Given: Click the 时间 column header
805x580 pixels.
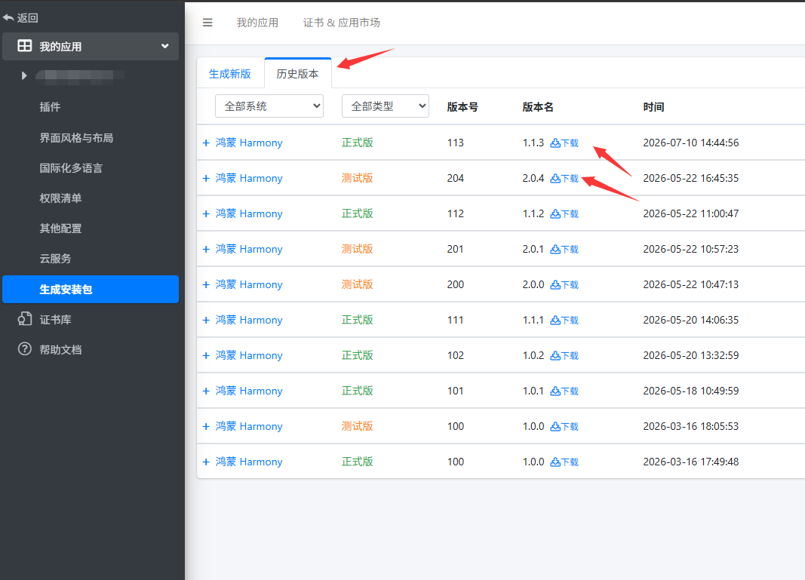Looking at the screenshot, I should pyautogui.click(x=653, y=107).
